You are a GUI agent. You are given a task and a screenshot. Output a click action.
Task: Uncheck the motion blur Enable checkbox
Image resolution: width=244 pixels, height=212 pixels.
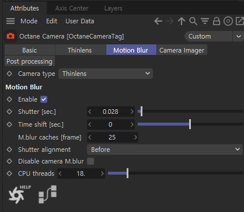(x=44, y=99)
